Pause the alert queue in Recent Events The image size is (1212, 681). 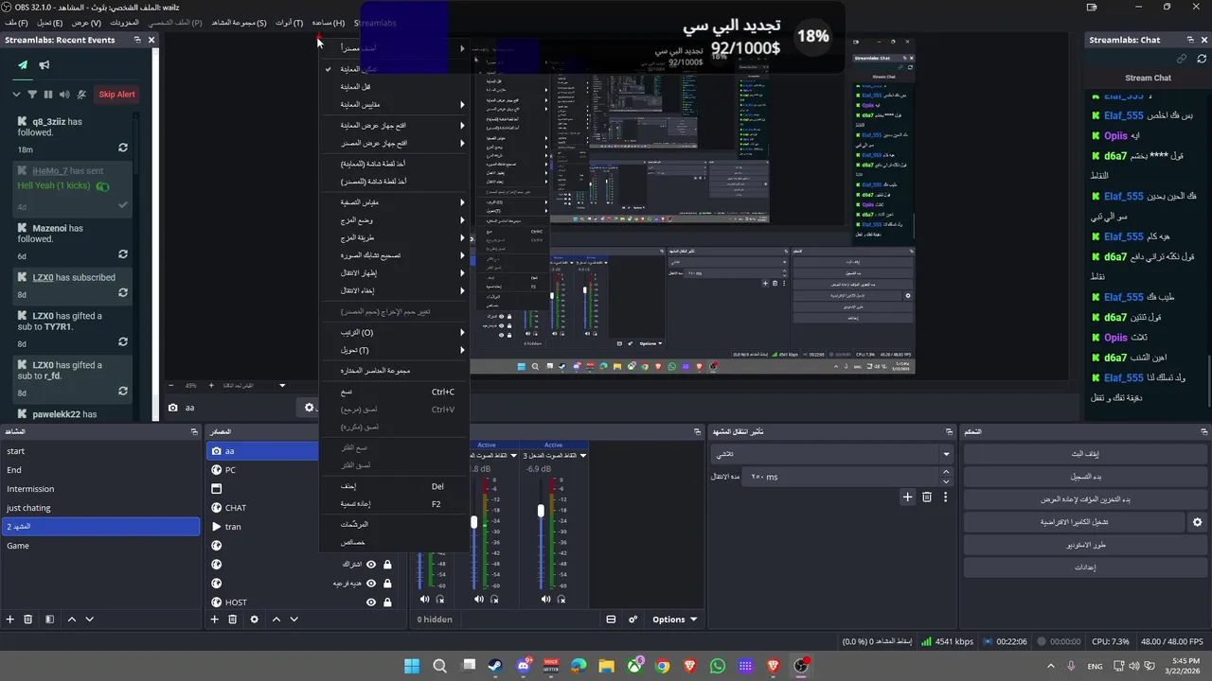pyautogui.click(x=48, y=95)
